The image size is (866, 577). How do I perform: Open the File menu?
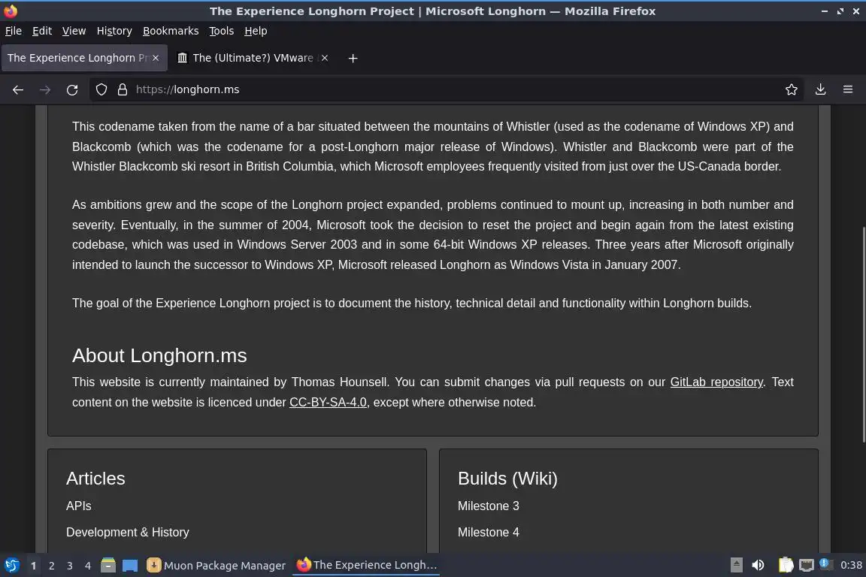[14, 31]
